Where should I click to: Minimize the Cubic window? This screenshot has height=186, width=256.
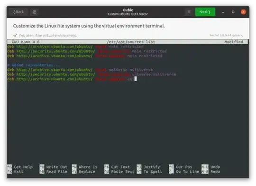coord(223,12)
